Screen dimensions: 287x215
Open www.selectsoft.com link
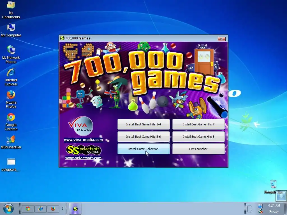coord(83,158)
